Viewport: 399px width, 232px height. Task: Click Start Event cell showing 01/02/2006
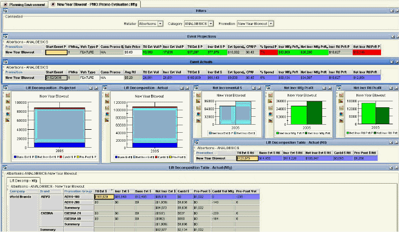click(x=56, y=78)
